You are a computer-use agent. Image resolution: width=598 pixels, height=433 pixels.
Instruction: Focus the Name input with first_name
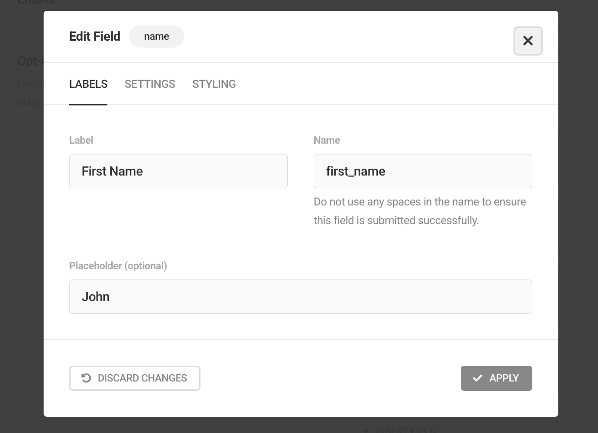pyautogui.click(x=423, y=171)
